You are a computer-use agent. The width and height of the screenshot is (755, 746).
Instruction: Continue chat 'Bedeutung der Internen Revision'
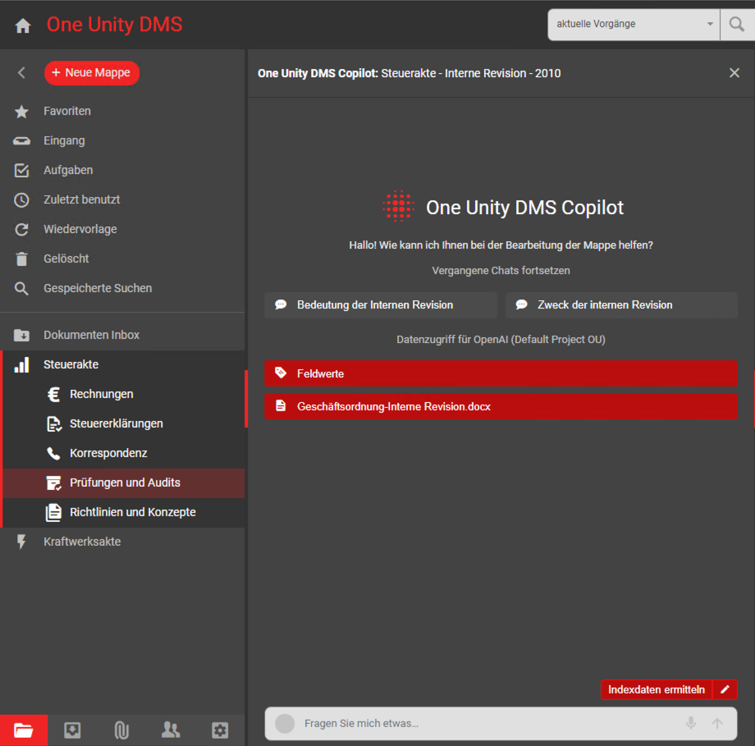click(x=381, y=304)
